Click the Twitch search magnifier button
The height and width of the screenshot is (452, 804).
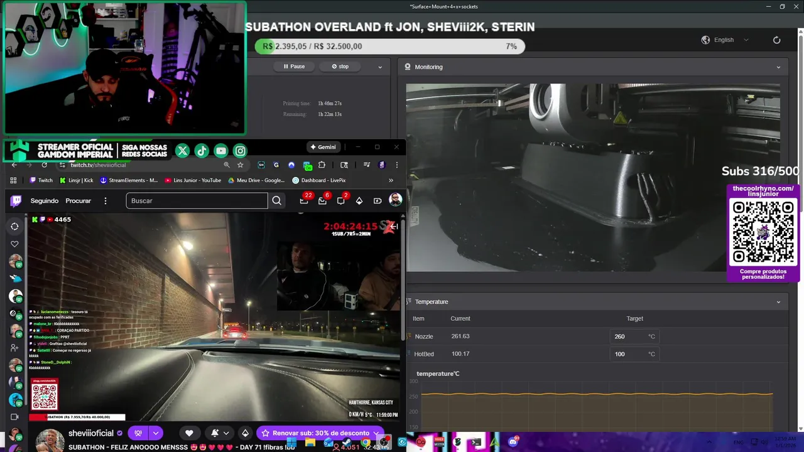(x=276, y=201)
